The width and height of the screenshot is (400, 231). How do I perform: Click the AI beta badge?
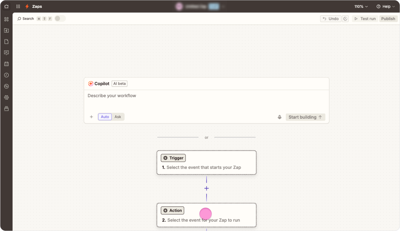tap(119, 84)
